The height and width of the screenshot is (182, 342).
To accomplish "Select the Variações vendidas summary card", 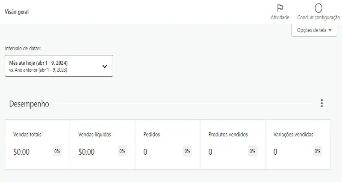I will pyautogui.click(x=298, y=144).
